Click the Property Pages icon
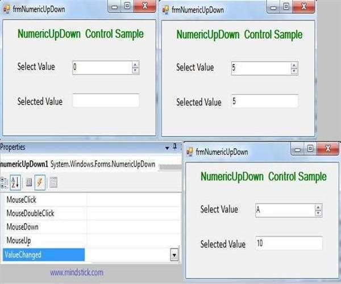The height and width of the screenshot is (284, 341). click(53, 182)
